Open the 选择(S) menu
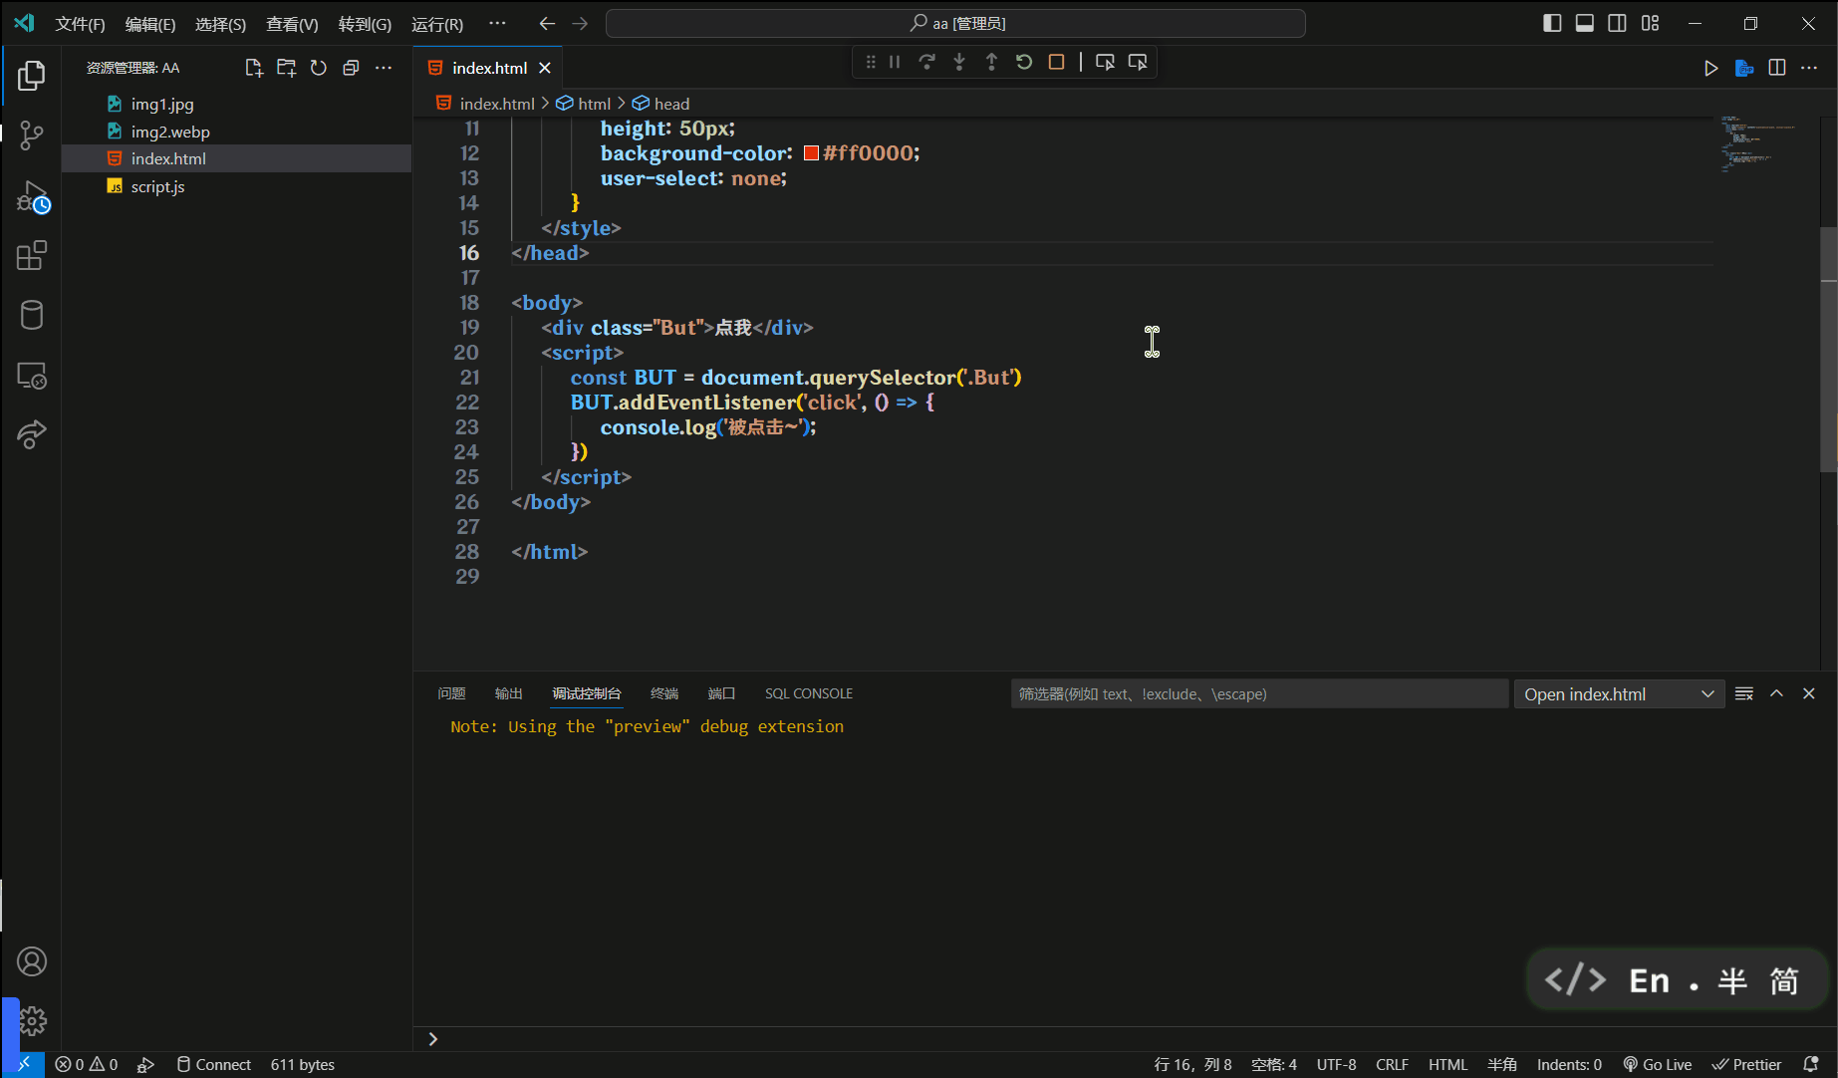The height and width of the screenshot is (1078, 1838). click(x=220, y=24)
